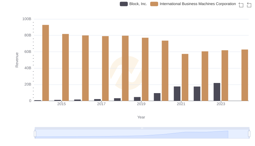Click the IBM revenue bar for 2024
The height and width of the screenshot is (146, 255).
point(245,75)
